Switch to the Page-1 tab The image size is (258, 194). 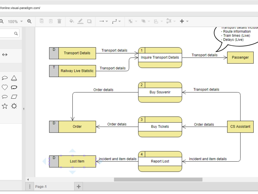pyautogui.click(x=41, y=186)
